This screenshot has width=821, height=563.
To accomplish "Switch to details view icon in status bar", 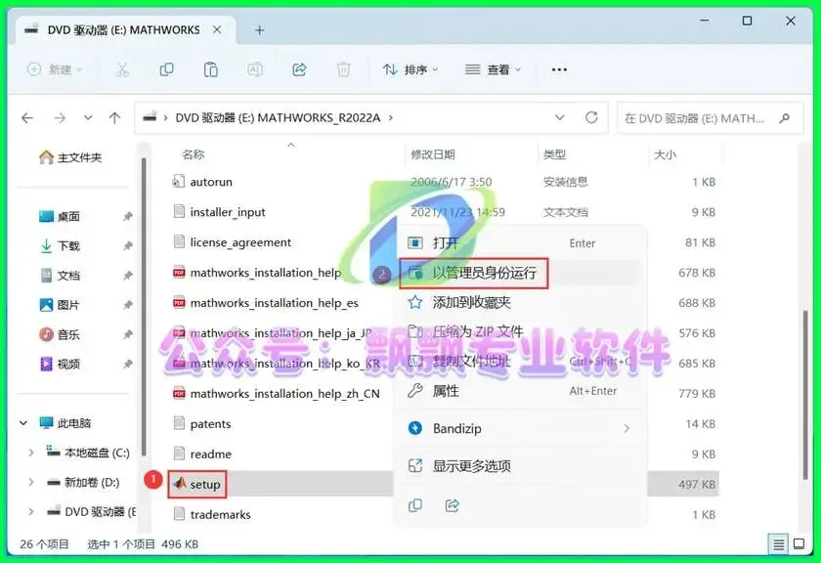I will coord(779,544).
